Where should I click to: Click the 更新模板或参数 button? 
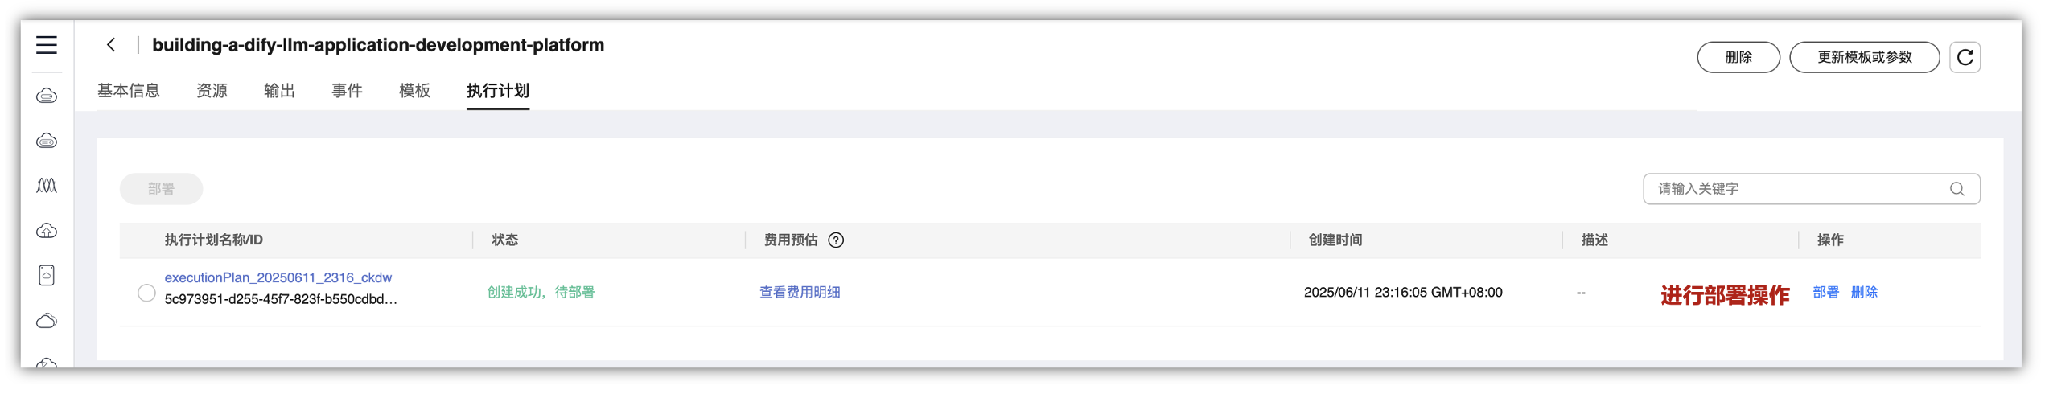(x=1864, y=58)
